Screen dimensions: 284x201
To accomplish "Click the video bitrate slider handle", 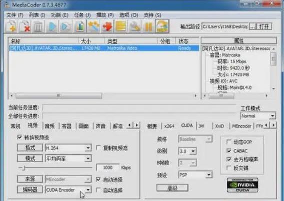I will [24, 168].
